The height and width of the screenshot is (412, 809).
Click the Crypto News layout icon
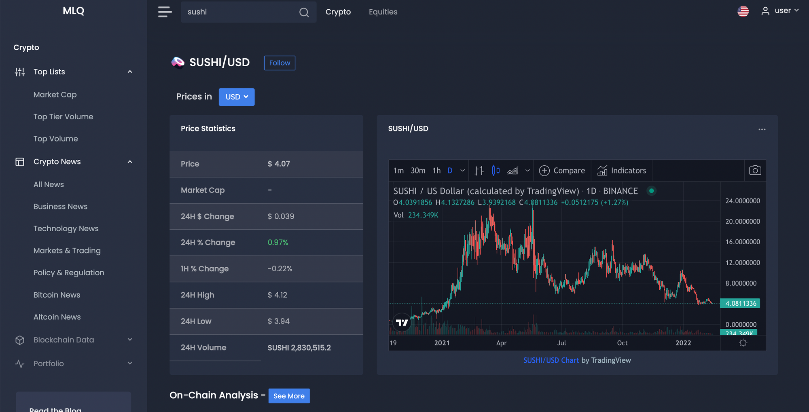[20, 162]
